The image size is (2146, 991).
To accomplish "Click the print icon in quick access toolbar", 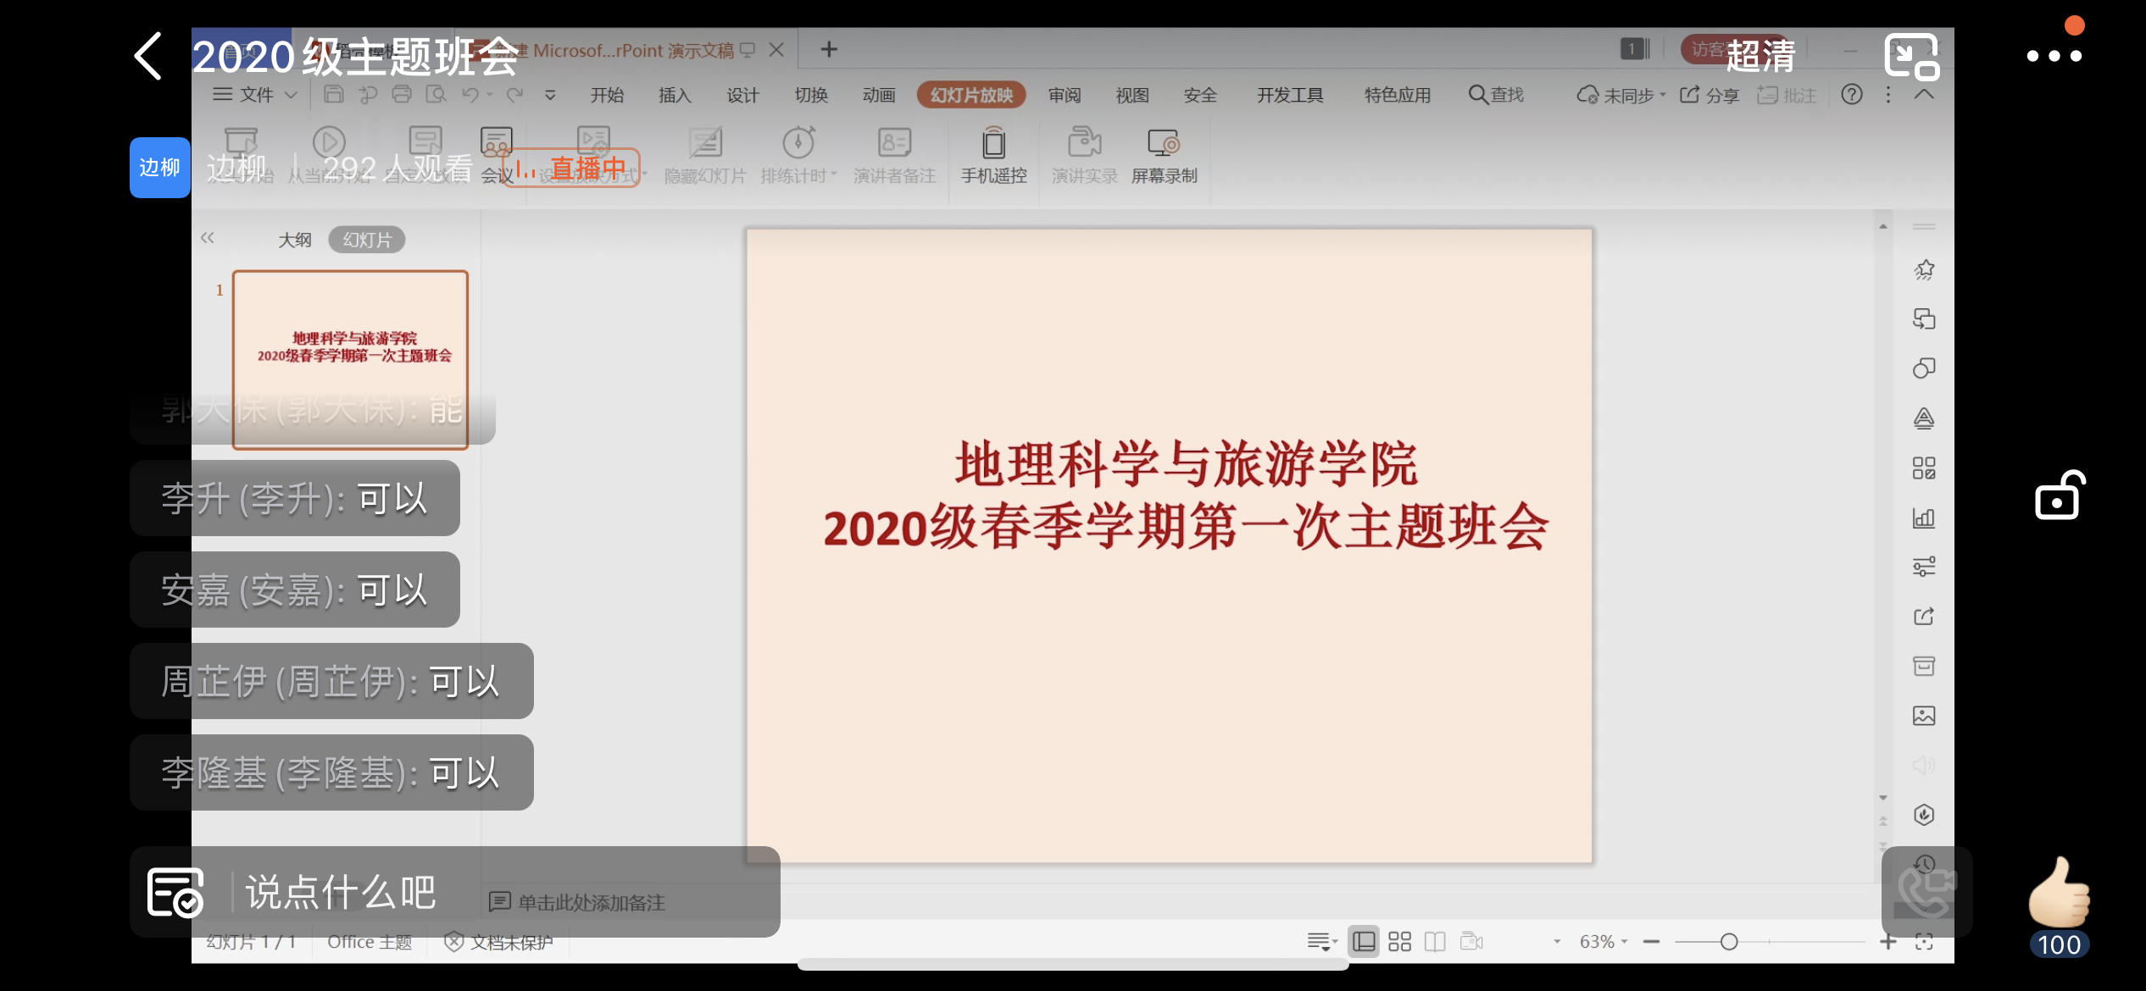I will pyautogui.click(x=402, y=94).
